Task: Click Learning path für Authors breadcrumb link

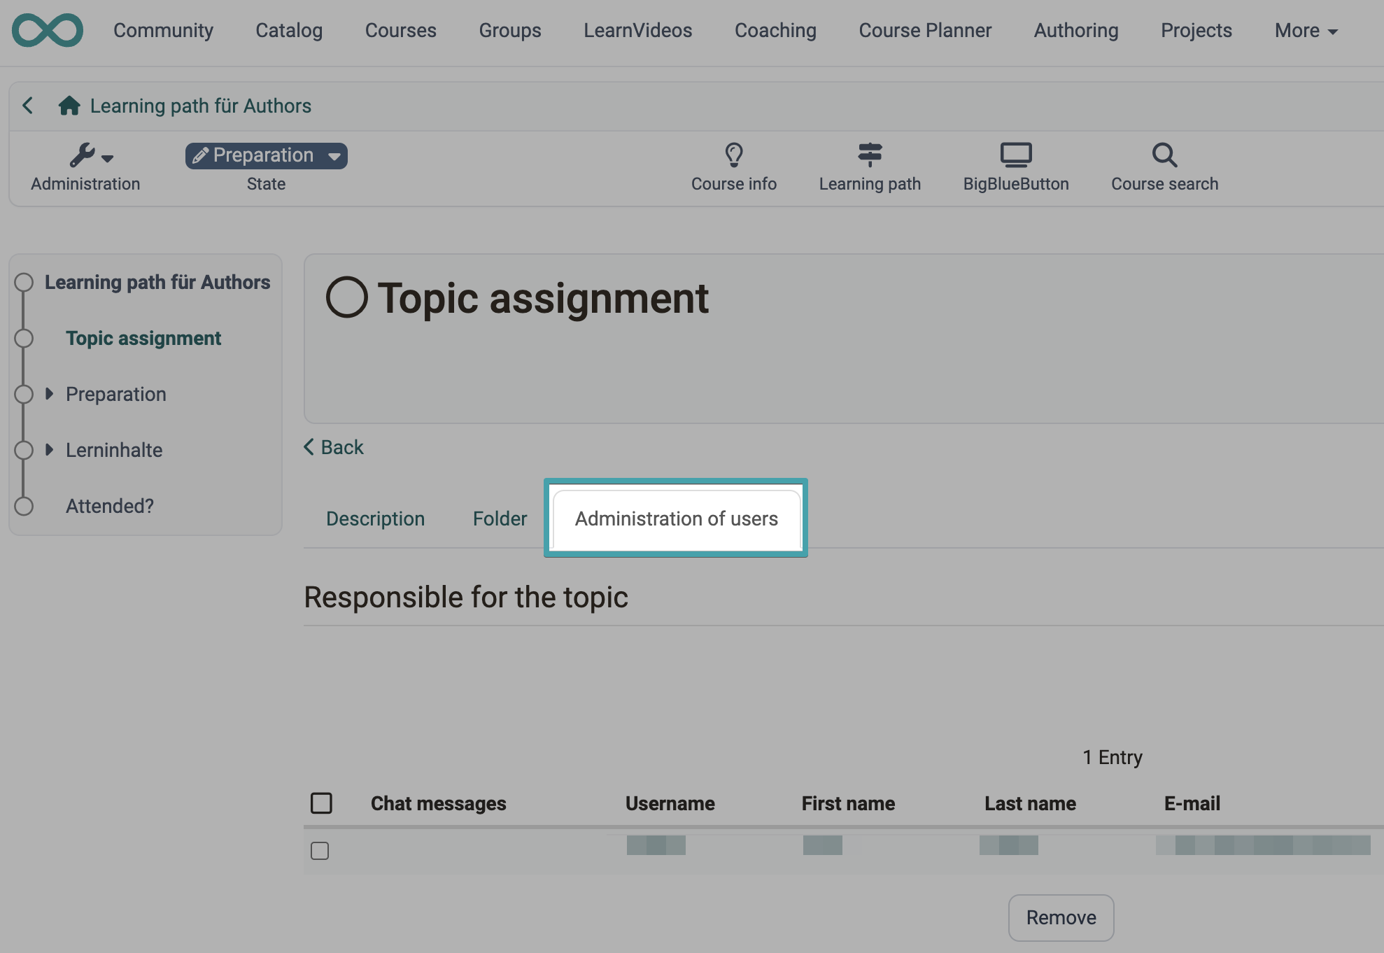Action: click(x=201, y=106)
